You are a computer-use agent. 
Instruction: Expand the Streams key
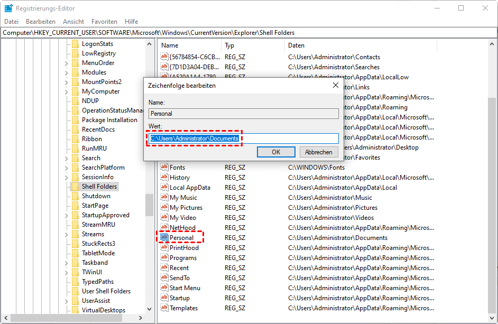(67, 235)
